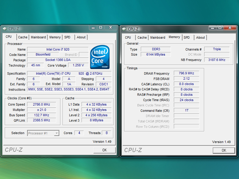239x179 pixels.
Task: Click the NB Frequency value '3187.6 MHz'
Action: (217, 60)
